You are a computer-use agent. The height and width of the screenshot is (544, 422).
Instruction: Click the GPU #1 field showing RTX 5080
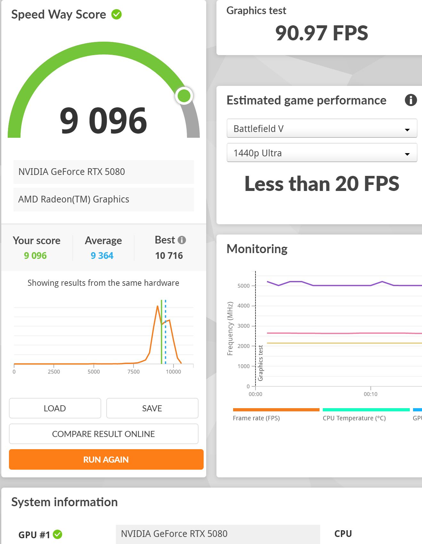218,534
